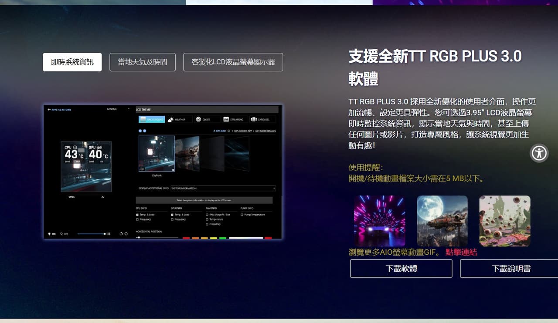This screenshot has height=323, width=558.
Task: Check the RAM Temperature box
Action: pyautogui.click(x=207, y=219)
